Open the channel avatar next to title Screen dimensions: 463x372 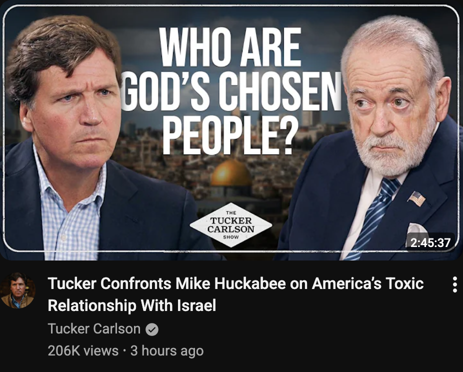tap(17, 290)
